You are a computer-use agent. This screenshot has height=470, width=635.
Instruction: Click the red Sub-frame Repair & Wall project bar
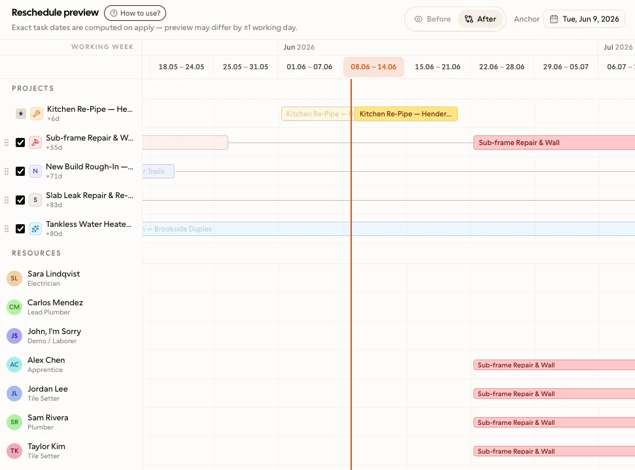coord(554,143)
